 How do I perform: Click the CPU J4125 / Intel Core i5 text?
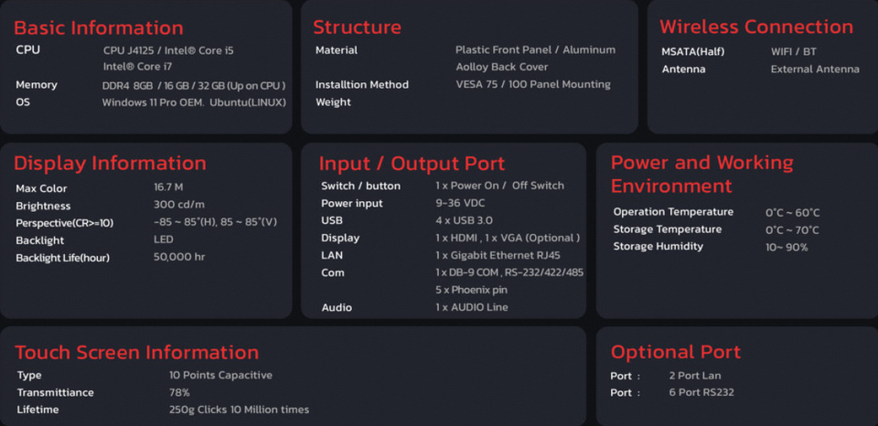coord(168,50)
